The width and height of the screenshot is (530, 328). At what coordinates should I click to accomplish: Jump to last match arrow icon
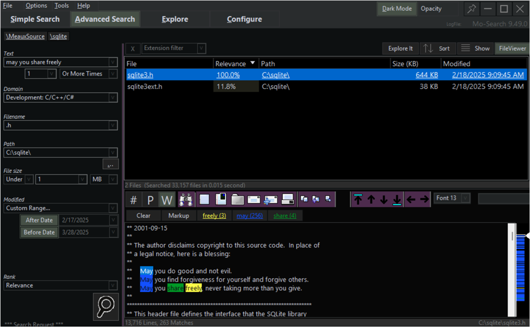(x=397, y=199)
